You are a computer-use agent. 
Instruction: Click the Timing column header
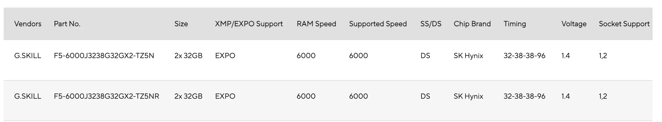pos(514,24)
